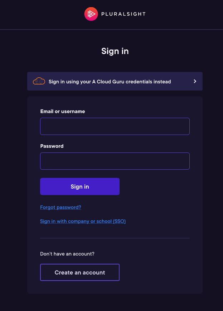Select the Pluralsight play-button emblem

tap(91, 14)
